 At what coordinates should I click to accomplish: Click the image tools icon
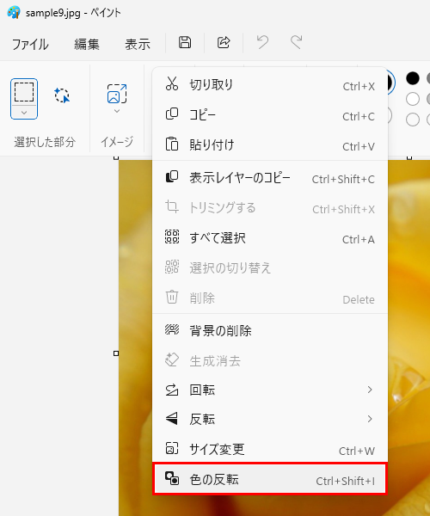point(117,94)
